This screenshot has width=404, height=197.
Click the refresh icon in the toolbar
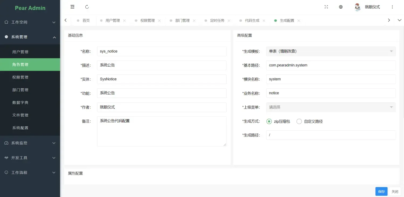coord(87,7)
